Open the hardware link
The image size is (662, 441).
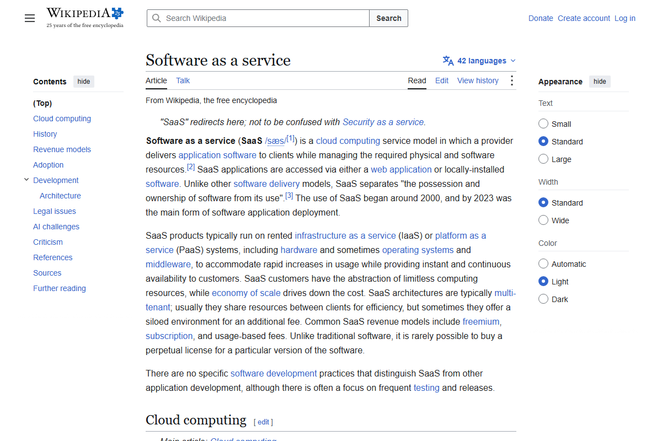pyautogui.click(x=299, y=250)
